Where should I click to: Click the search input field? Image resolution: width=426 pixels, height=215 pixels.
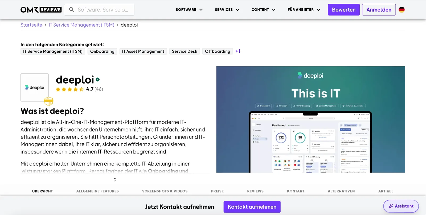pos(99,10)
